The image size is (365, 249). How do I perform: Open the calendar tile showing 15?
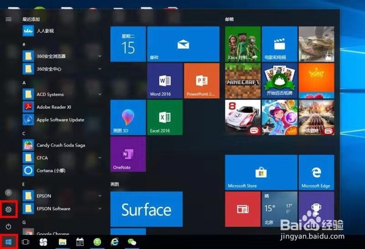128,44
